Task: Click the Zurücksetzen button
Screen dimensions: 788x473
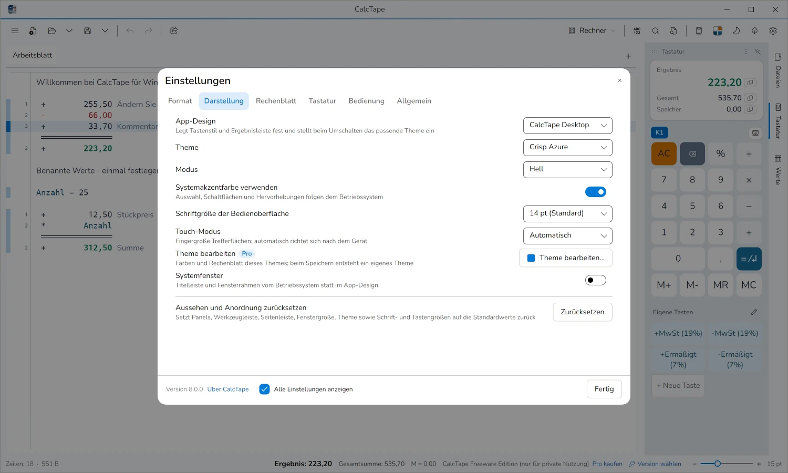Action: coord(583,312)
